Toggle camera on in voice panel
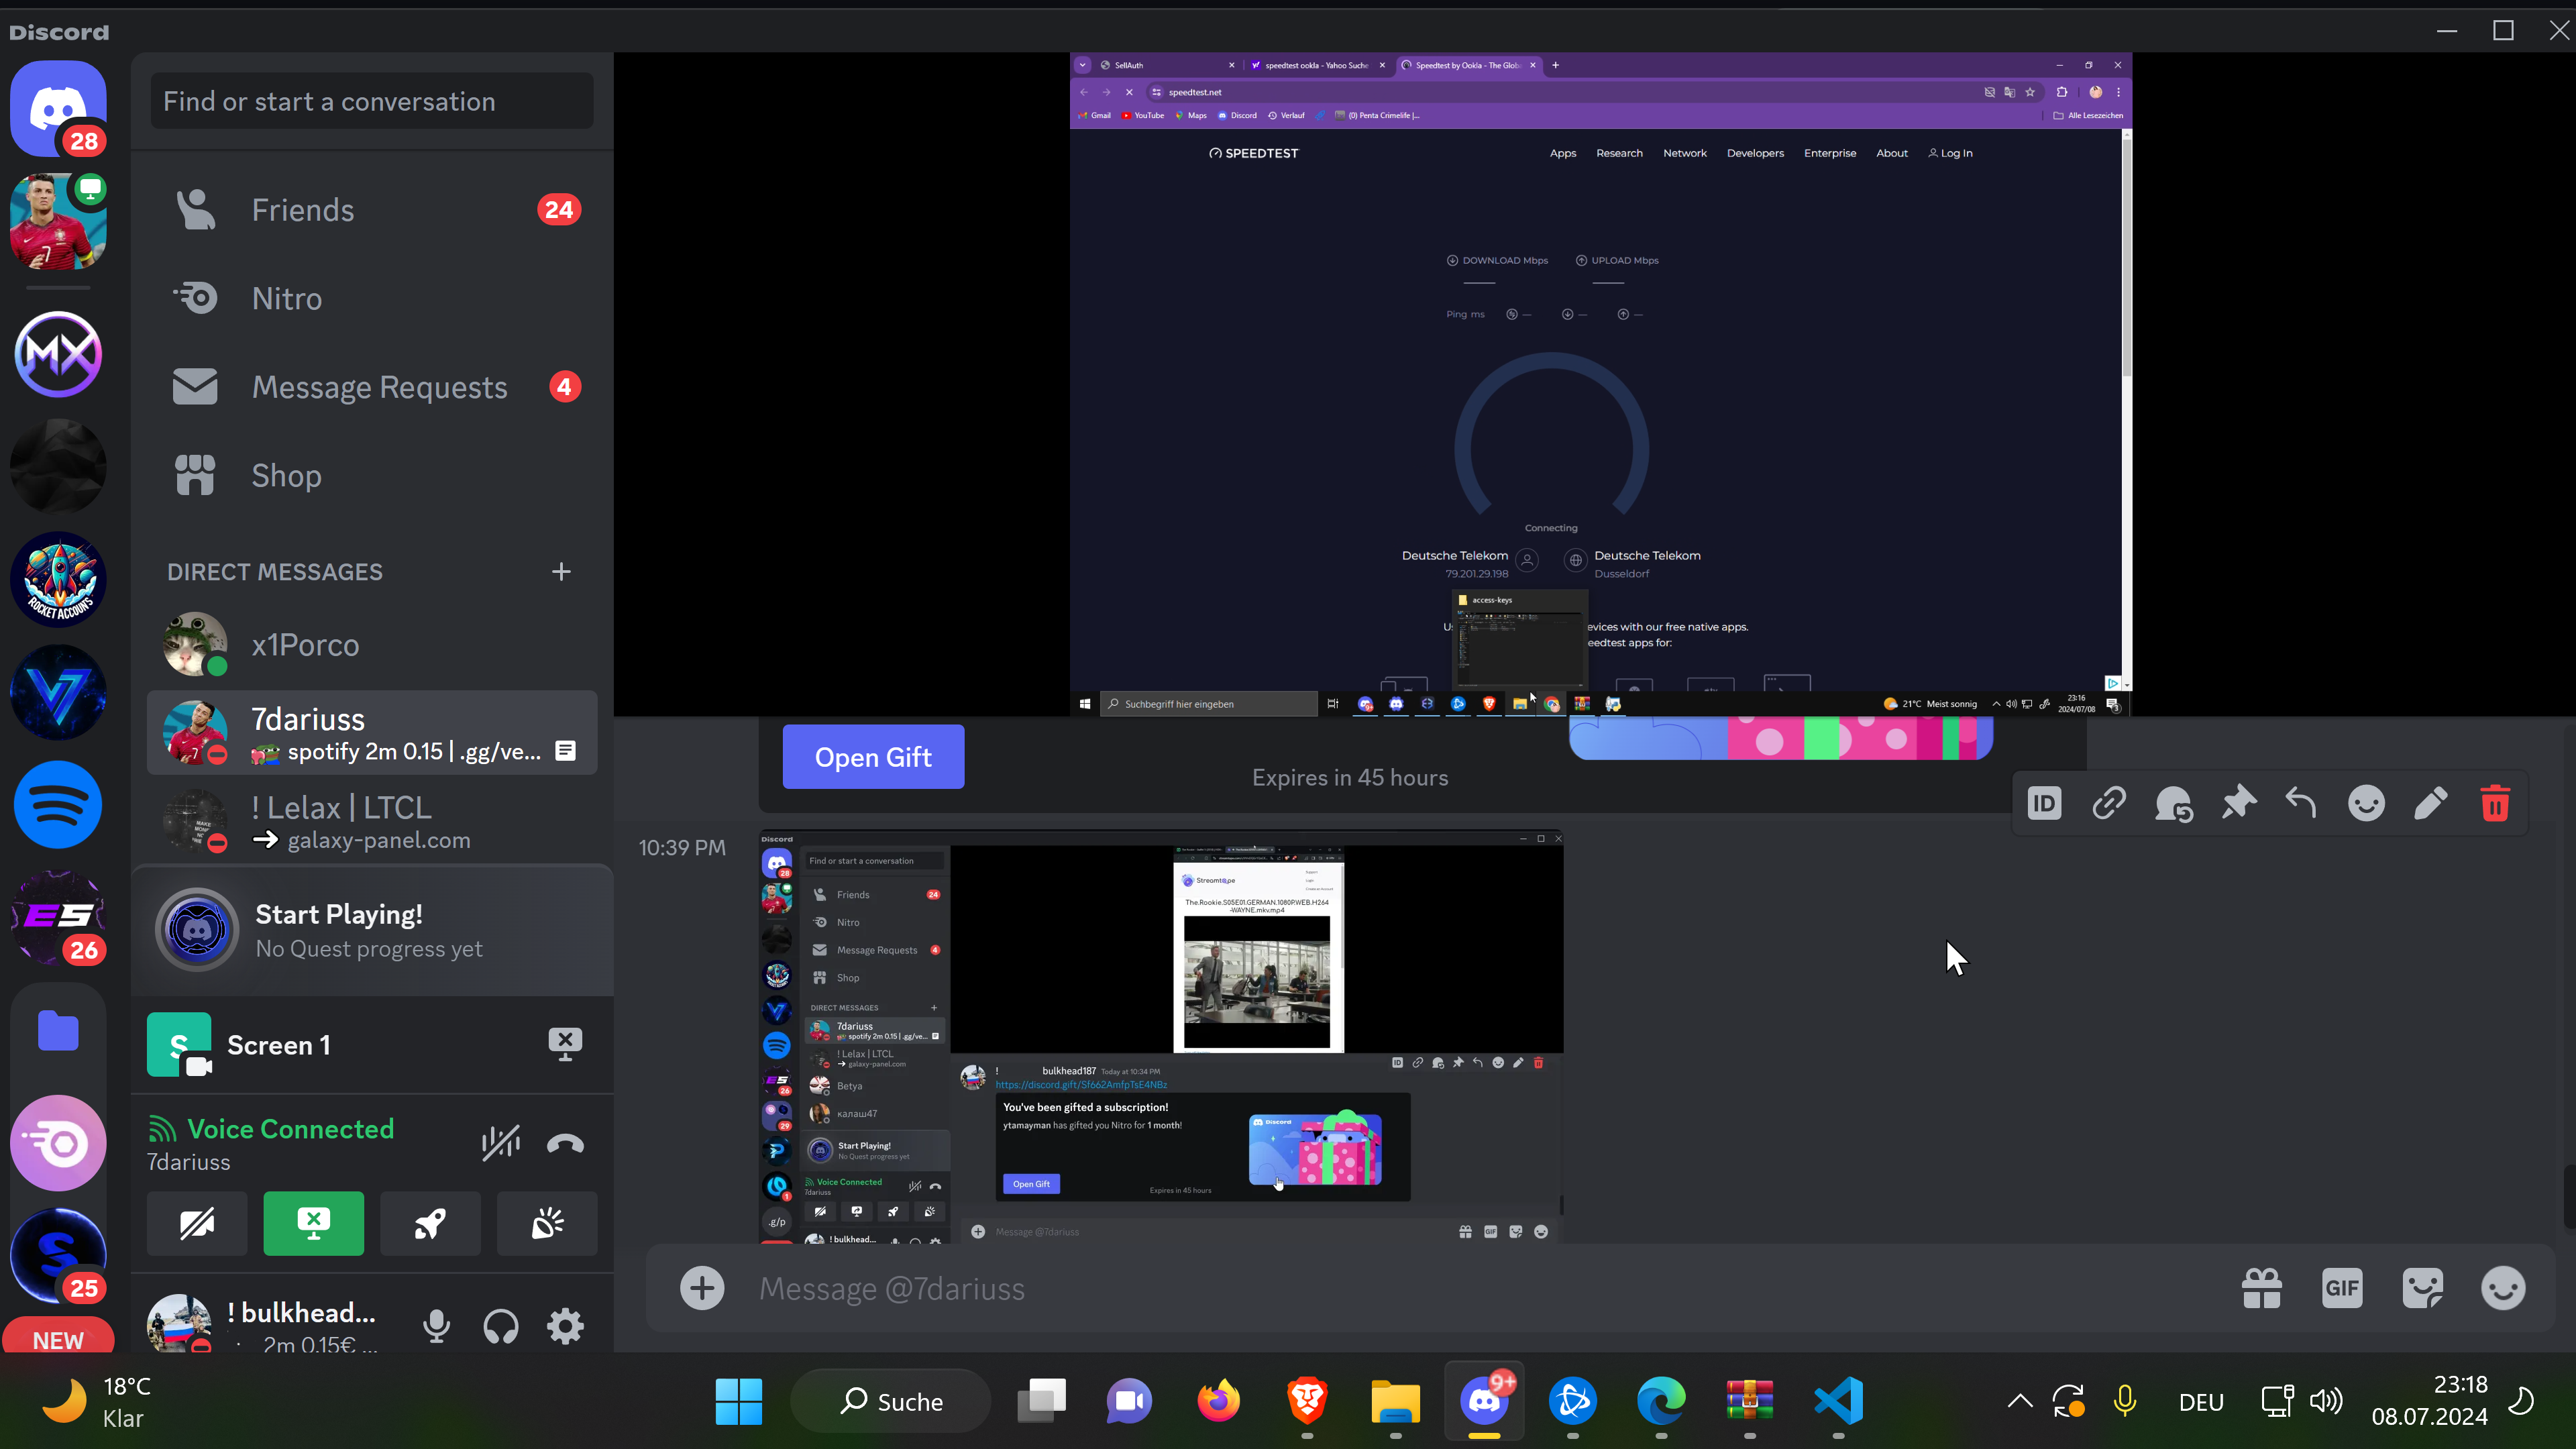The width and height of the screenshot is (2576, 1449). pyautogui.click(x=197, y=1223)
